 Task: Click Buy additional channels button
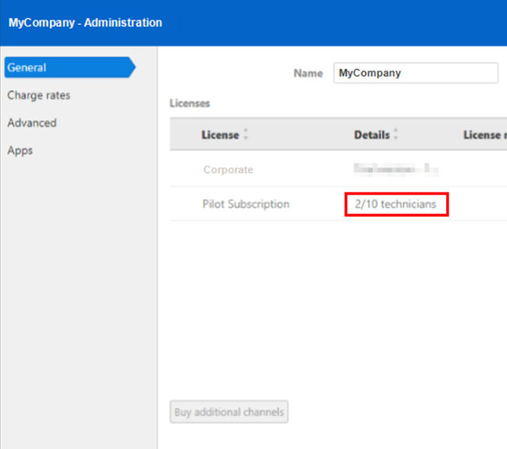(x=229, y=412)
